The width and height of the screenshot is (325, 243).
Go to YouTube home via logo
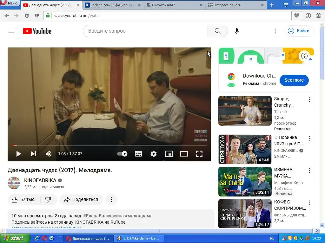tap(37, 31)
